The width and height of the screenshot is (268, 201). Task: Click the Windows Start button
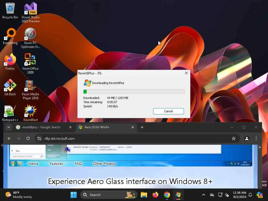coord(74,195)
